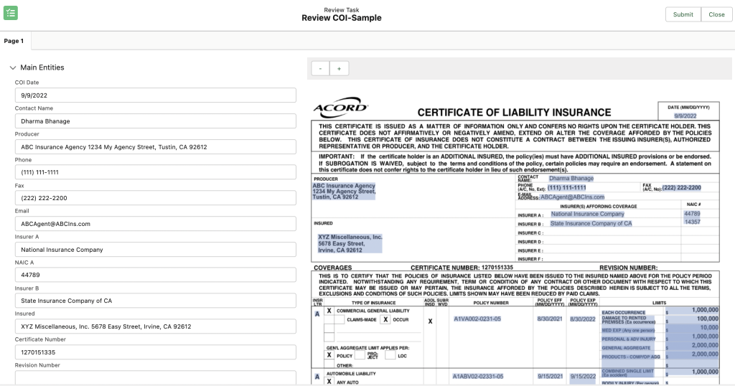Click highlighted NAIC number 14357

(692, 222)
